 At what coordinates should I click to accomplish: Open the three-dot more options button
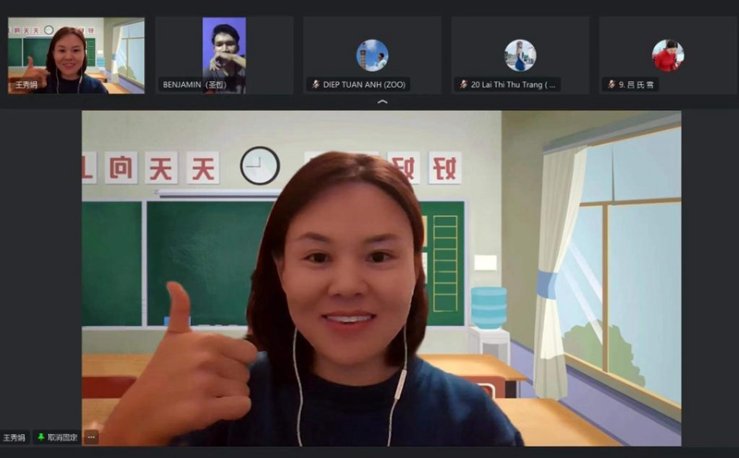(91, 438)
